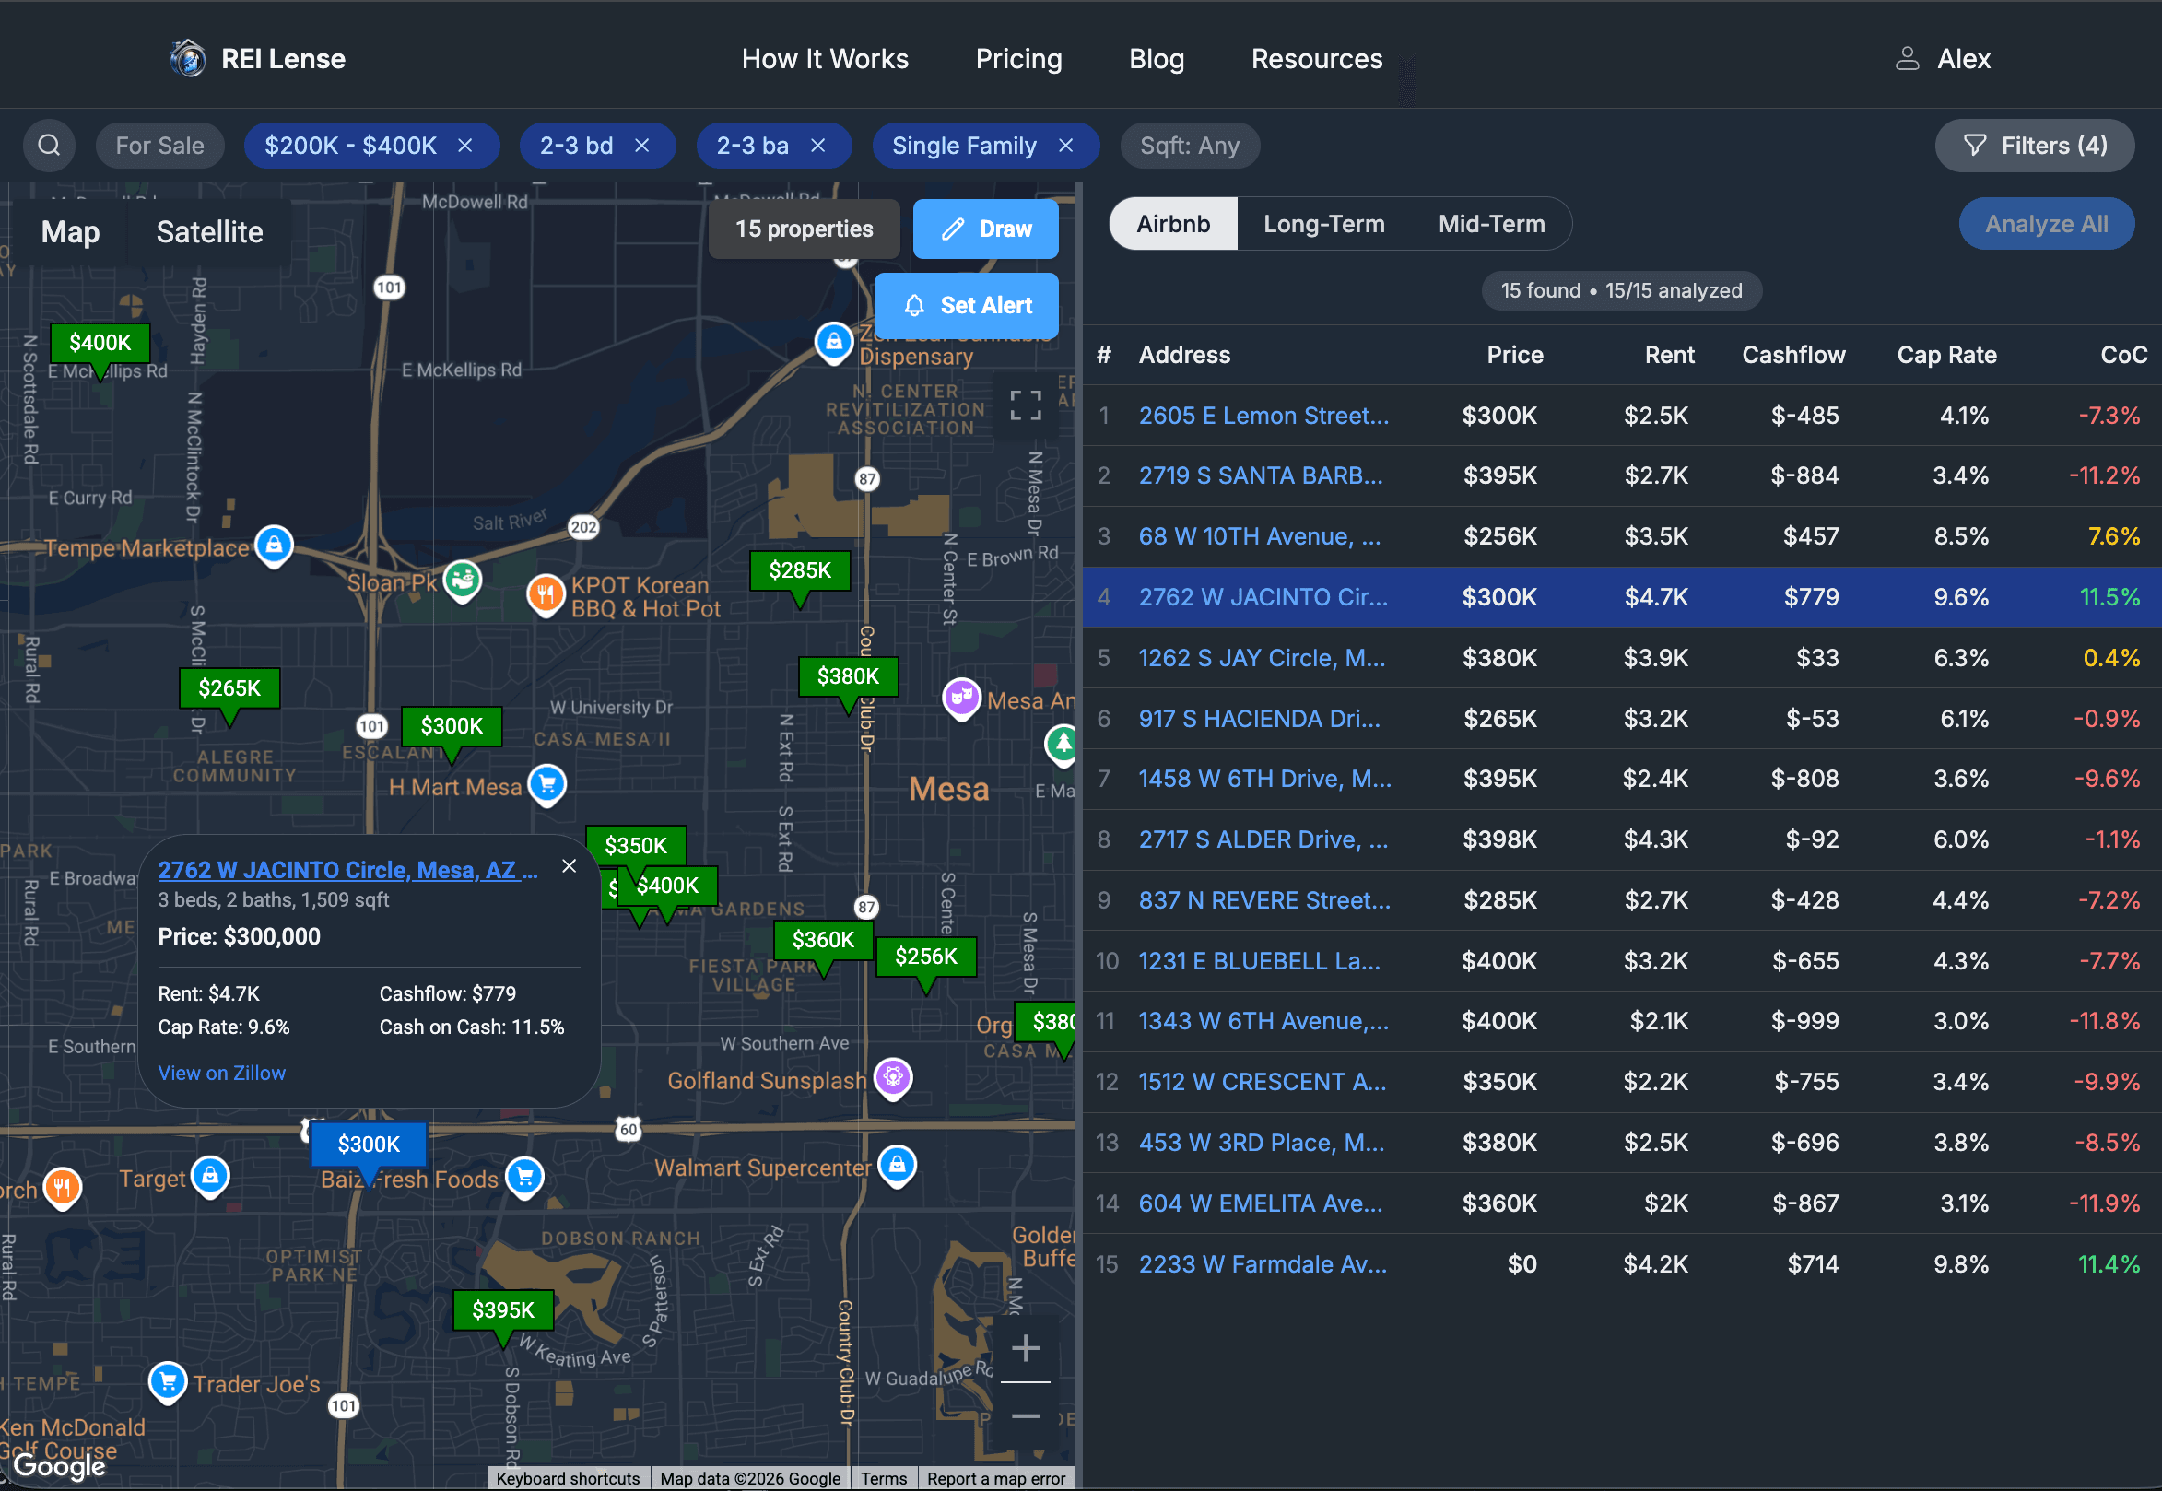Expand the map to fullscreen
The height and width of the screenshot is (1491, 2162).
1024,405
